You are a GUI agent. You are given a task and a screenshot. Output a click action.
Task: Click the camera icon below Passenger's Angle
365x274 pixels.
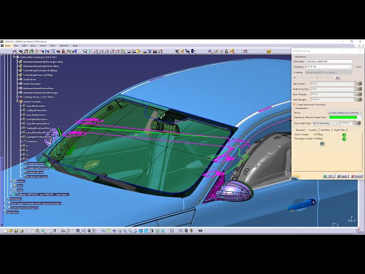click(322, 144)
